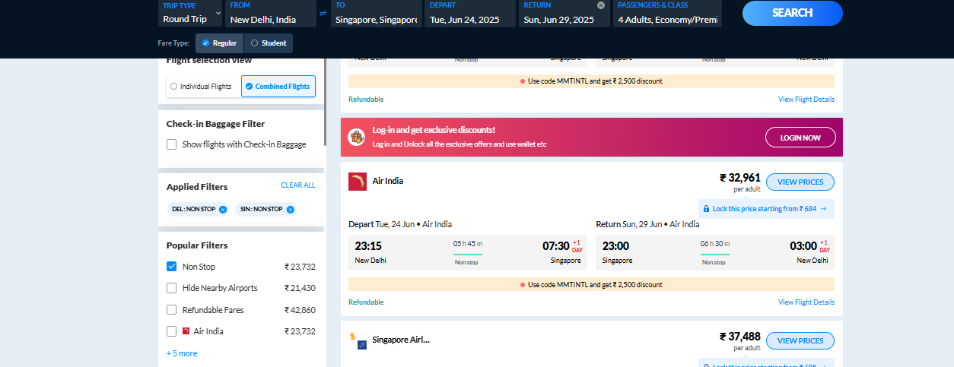
Task: Remove the SIN: NON STOP filter chip
Action: pyautogui.click(x=291, y=209)
